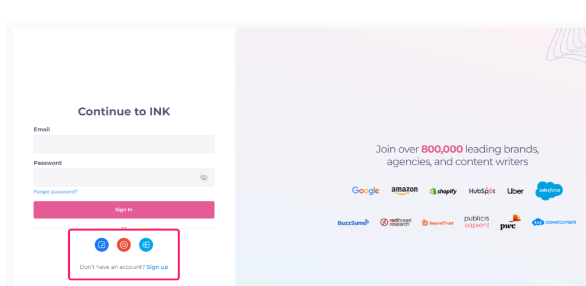The image size is (586, 286).
Task: Sign in with the Facebook icon
Action: 102,245
